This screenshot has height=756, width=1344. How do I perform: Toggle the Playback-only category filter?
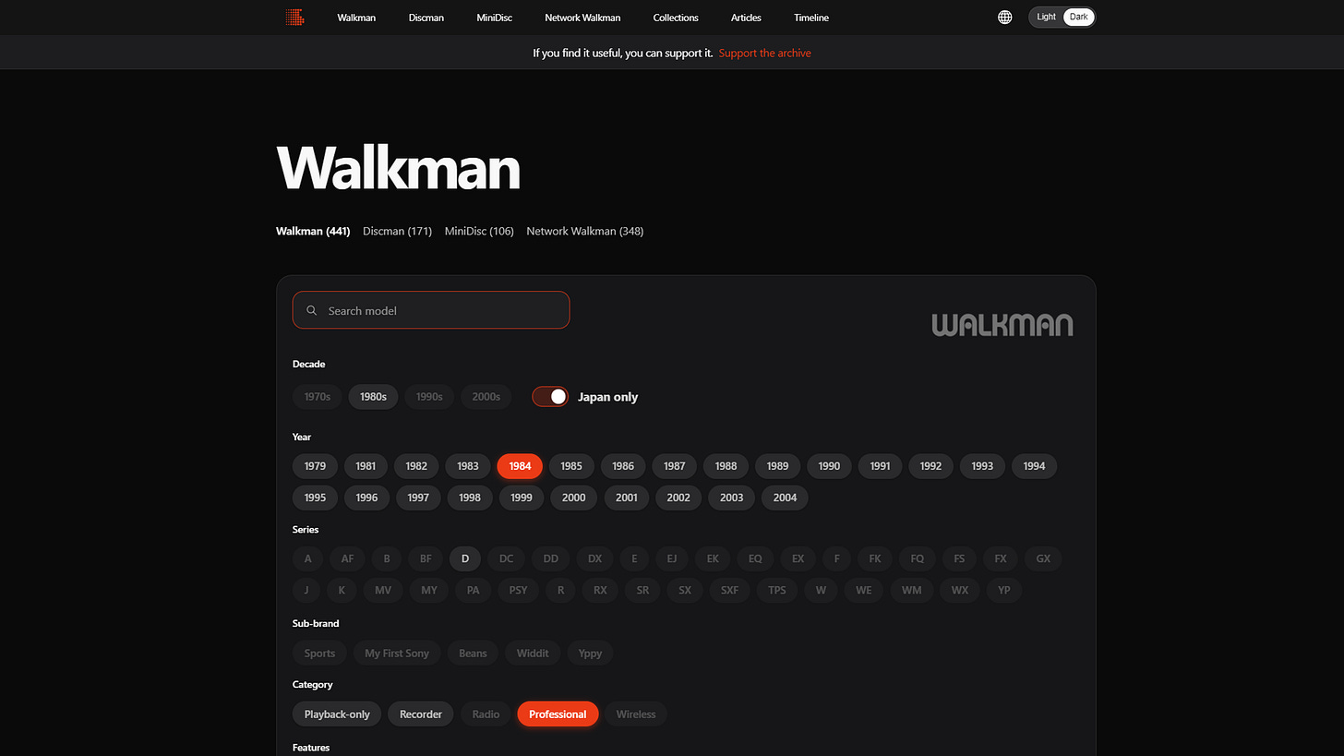(x=337, y=714)
